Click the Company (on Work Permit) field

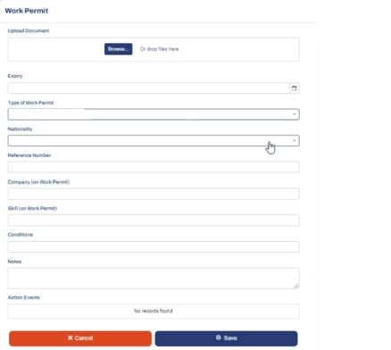[154, 194]
